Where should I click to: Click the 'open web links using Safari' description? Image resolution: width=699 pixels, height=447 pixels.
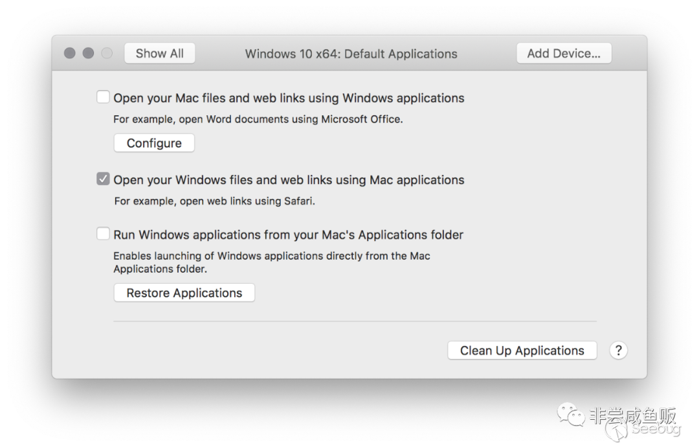click(x=214, y=201)
